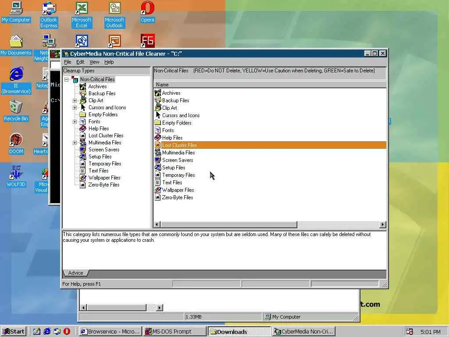This screenshot has width=449, height=337.
Task: Open the Edit menu
Action: (80, 62)
